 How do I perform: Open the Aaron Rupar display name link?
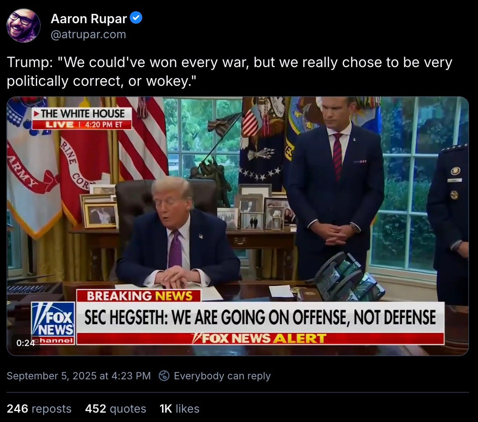[x=89, y=19]
